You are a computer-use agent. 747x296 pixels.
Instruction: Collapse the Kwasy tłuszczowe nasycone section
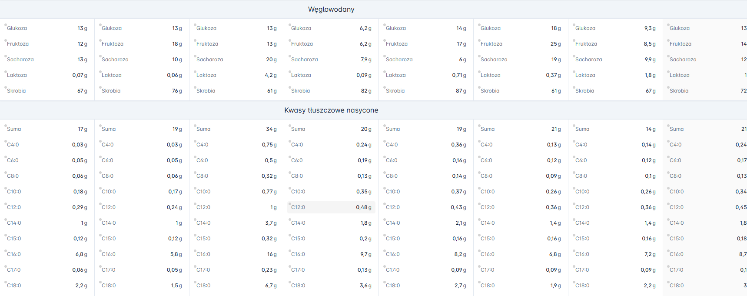pyautogui.click(x=331, y=110)
